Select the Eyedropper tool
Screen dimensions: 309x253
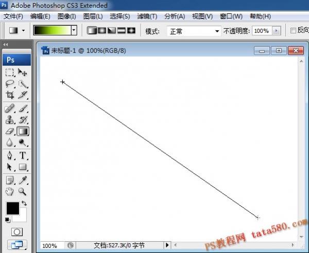pyautogui.click(x=23, y=180)
